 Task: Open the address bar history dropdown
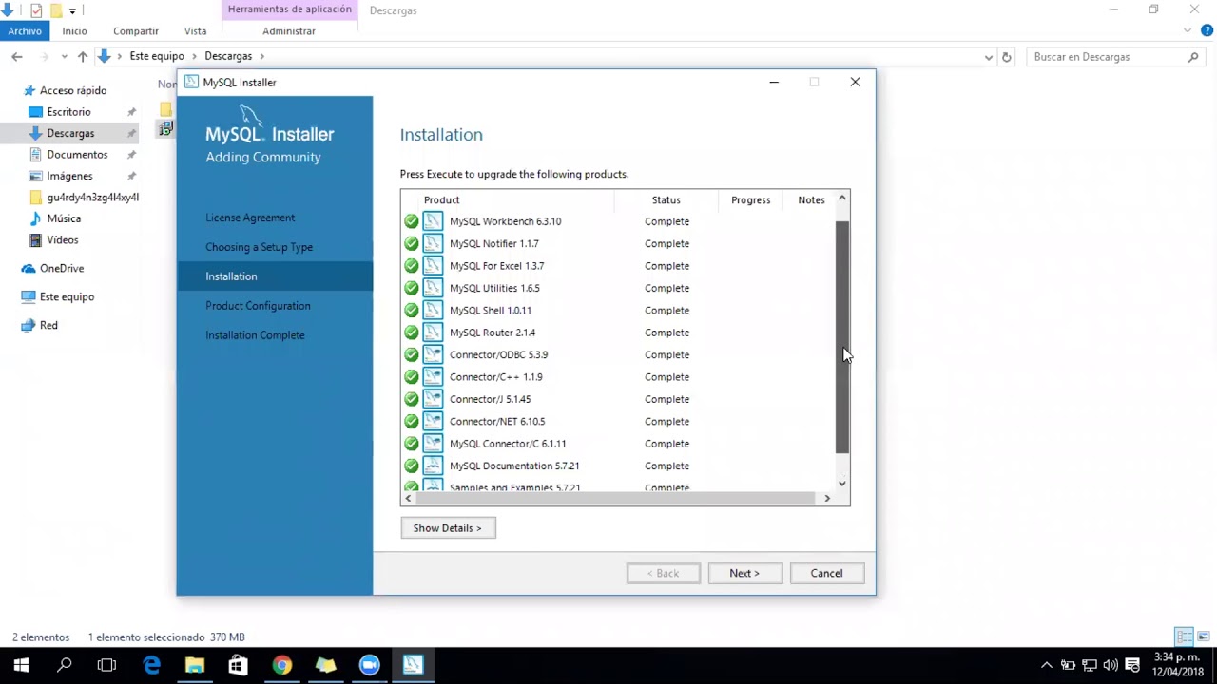tap(989, 57)
